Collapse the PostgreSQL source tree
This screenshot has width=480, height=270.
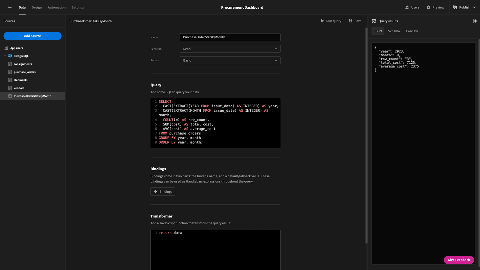coord(5,56)
